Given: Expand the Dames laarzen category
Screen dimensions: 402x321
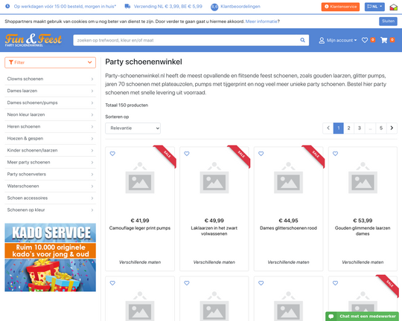Looking at the screenshot, I should pos(51,91).
